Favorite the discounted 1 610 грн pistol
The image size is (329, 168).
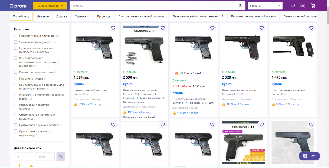[212, 28]
